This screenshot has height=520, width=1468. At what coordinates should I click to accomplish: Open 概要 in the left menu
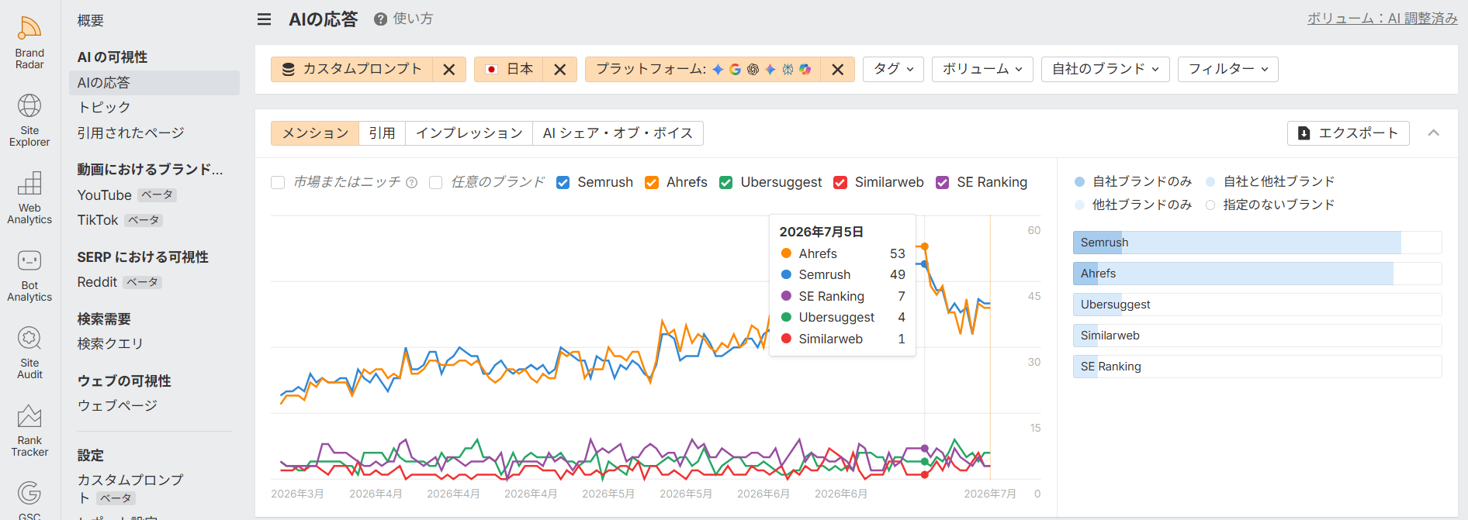91,21
